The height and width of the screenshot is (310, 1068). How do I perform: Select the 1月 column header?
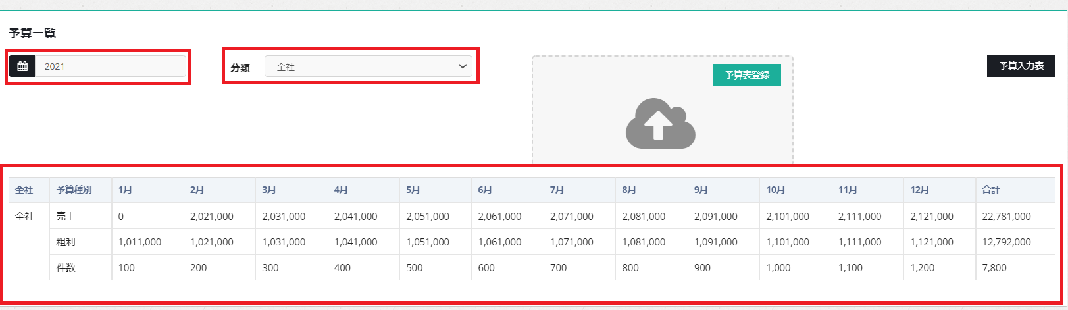(125, 190)
